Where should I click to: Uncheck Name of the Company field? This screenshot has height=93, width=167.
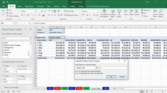pos(3,45)
